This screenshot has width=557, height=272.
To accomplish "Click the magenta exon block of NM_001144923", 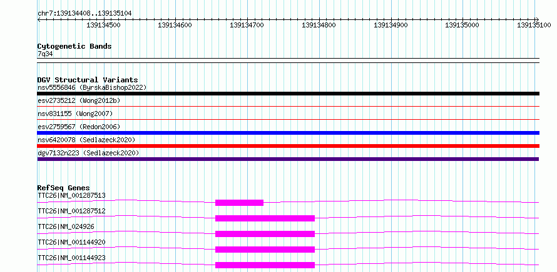I will [265, 265].
